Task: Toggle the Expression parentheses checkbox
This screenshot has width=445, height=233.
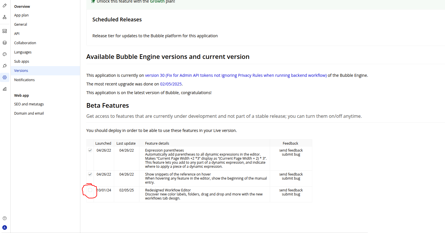Action: coord(90,150)
